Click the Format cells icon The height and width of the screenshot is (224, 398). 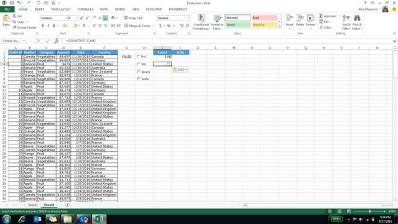310,18
